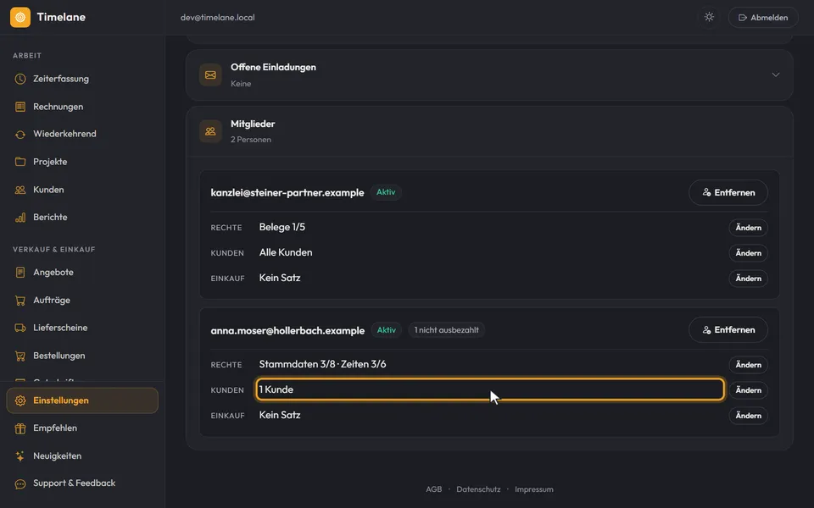814x508 pixels.
Task: Click the Kunden people icon in sidebar
Action: tap(20, 190)
